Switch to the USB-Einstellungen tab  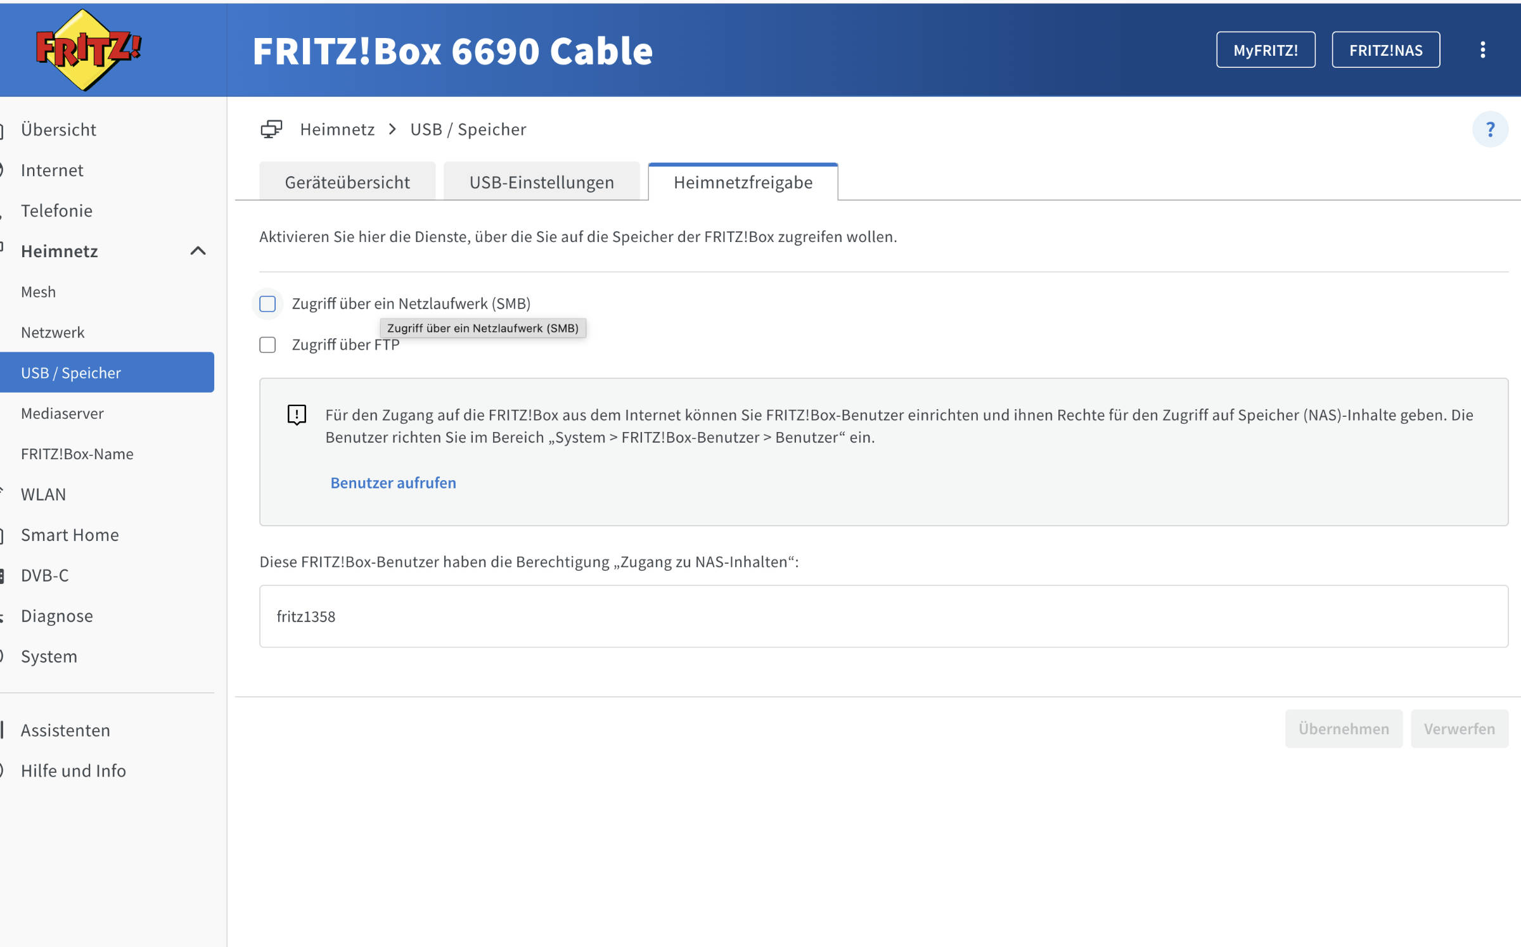click(x=542, y=182)
